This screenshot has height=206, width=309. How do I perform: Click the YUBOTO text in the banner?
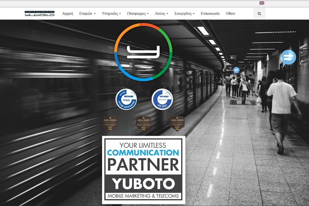143,184
